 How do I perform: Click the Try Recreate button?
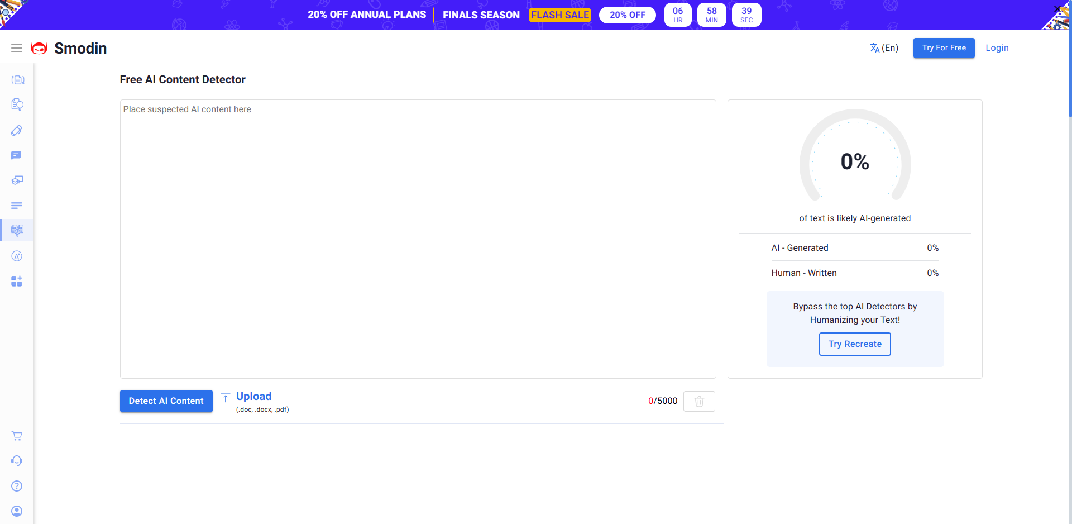854,344
